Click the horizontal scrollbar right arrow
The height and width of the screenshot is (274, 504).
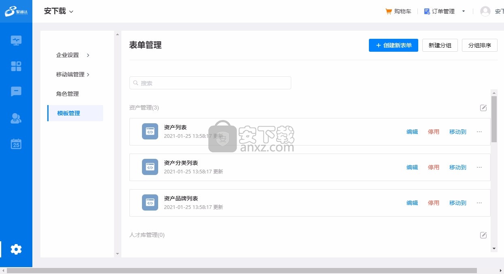tap(500, 270)
